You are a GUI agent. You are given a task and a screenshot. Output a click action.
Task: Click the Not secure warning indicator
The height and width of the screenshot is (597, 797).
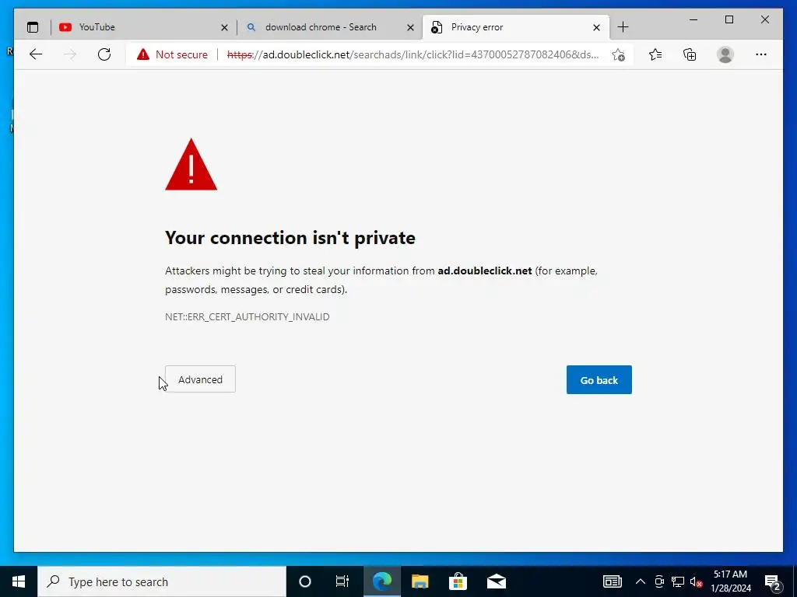coord(172,54)
